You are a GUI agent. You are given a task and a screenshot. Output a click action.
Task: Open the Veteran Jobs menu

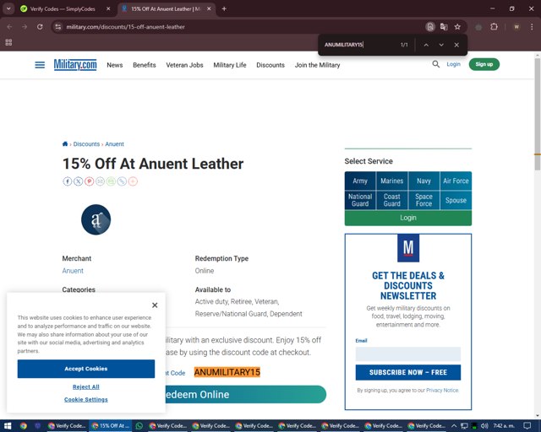coord(184,65)
